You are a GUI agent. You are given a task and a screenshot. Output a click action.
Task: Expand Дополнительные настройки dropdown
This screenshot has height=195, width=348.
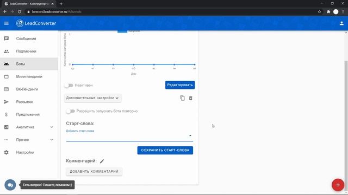pyautogui.click(x=93, y=98)
